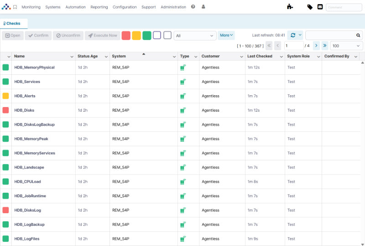The height and width of the screenshot is (246, 365).
Task: Click the Comment field in header
Action: coord(344,7)
